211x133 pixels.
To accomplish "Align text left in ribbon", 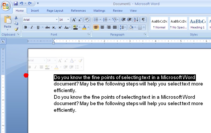I will pyautogui.click(x=96, y=27).
